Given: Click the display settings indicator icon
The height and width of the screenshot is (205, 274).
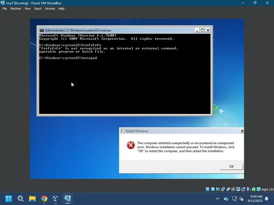Looking at the screenshot, I should [x=238, y=189].
